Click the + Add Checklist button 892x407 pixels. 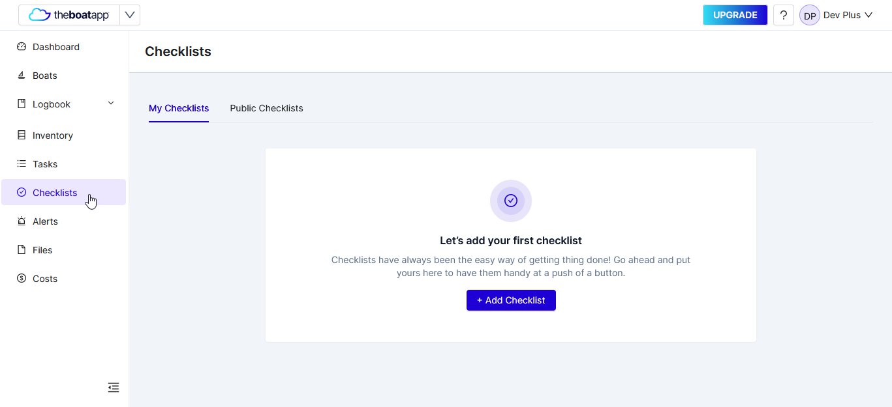(511, 300)
